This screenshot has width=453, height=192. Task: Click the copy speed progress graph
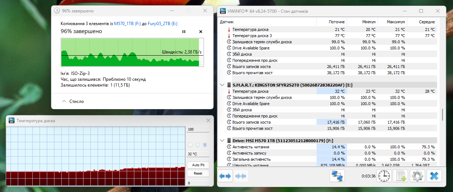[131, 53]
